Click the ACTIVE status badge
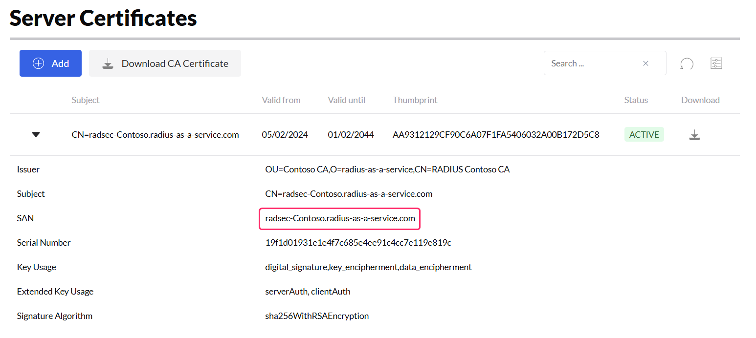 [x=644, y=135]
